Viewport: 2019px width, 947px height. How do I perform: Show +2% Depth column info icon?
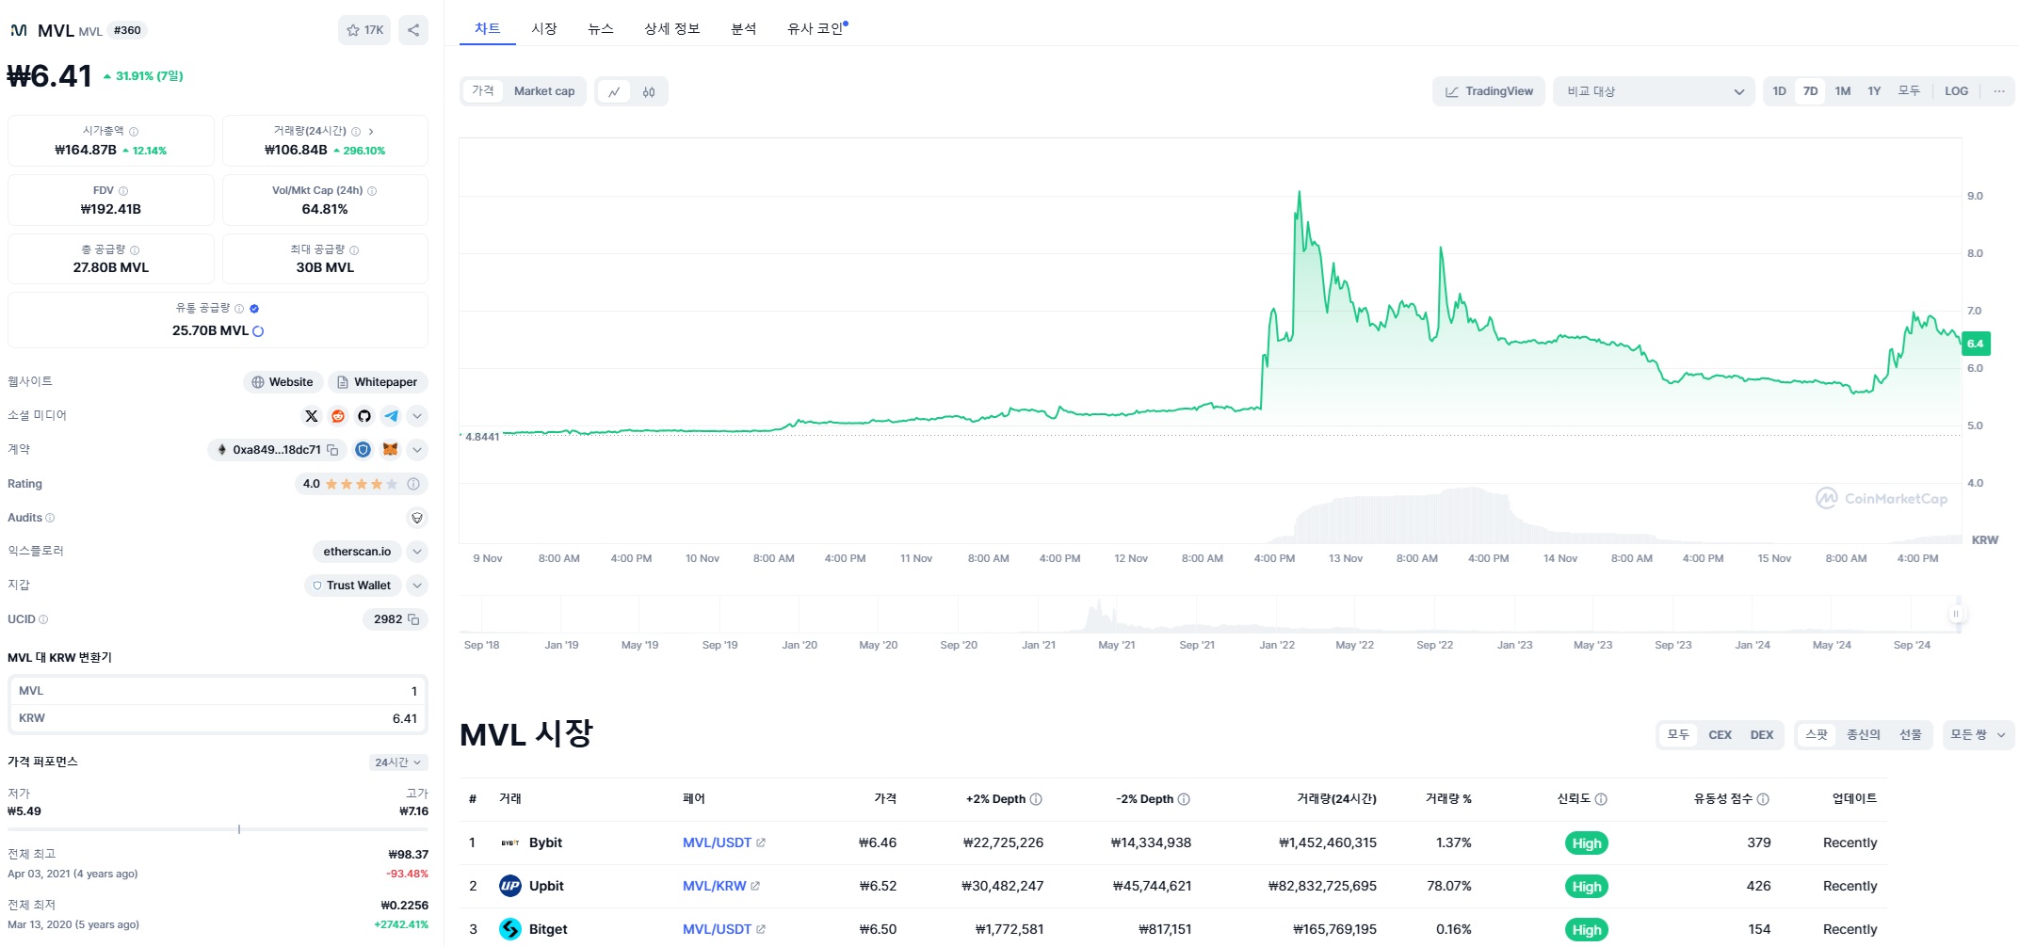pos(1036,799)
